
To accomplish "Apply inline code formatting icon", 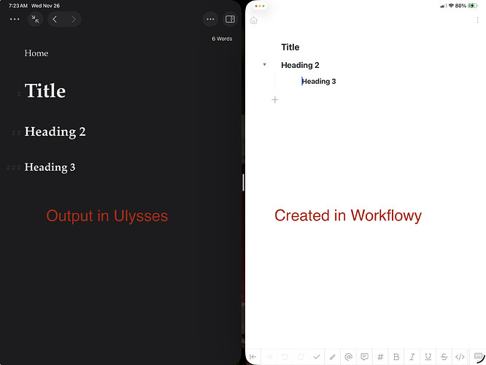I will (x=460, y=357).
